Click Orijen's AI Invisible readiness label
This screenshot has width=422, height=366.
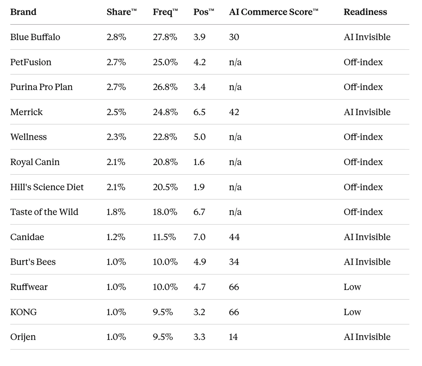[x=367, y=337]
